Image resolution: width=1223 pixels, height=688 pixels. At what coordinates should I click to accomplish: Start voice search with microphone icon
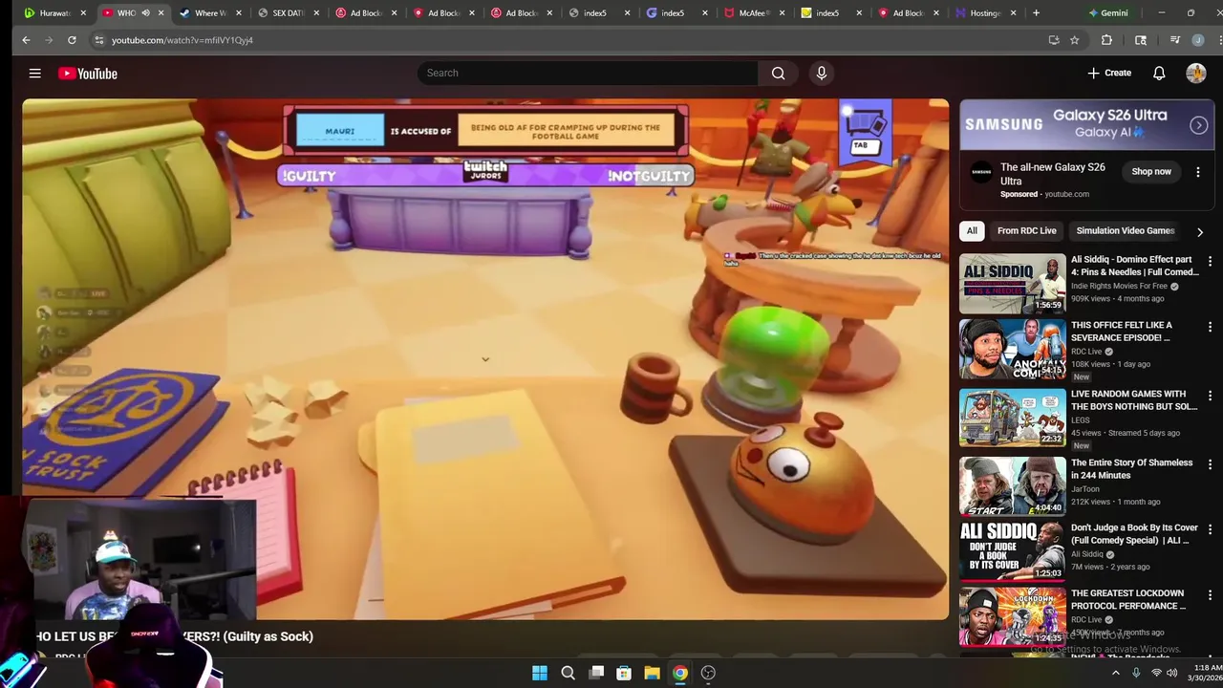821,73
